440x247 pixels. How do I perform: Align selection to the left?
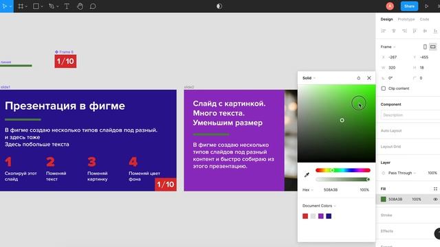pos(384,31)
